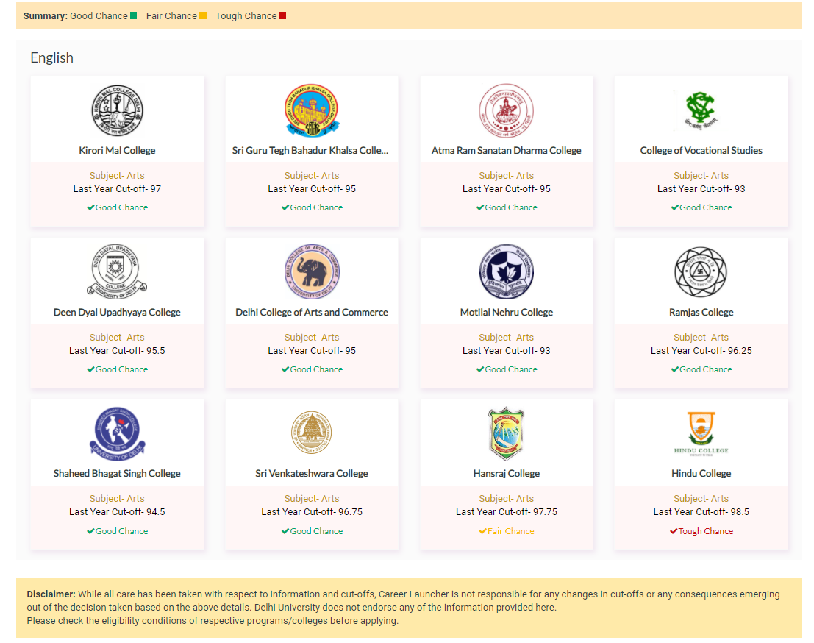Open the Kirori Mal College name link
814x643 pixels.
tap(117, 150)
